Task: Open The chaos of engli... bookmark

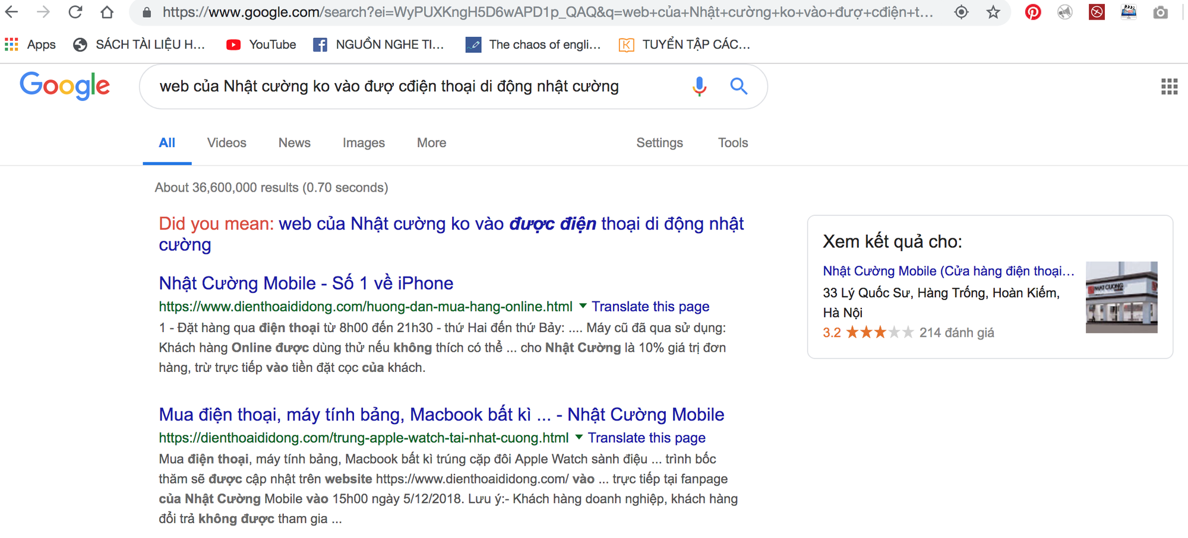Action: (533, 44)
